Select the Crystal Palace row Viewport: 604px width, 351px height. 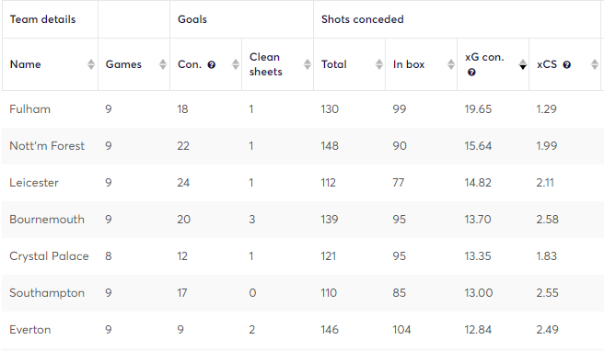point(303,256)
